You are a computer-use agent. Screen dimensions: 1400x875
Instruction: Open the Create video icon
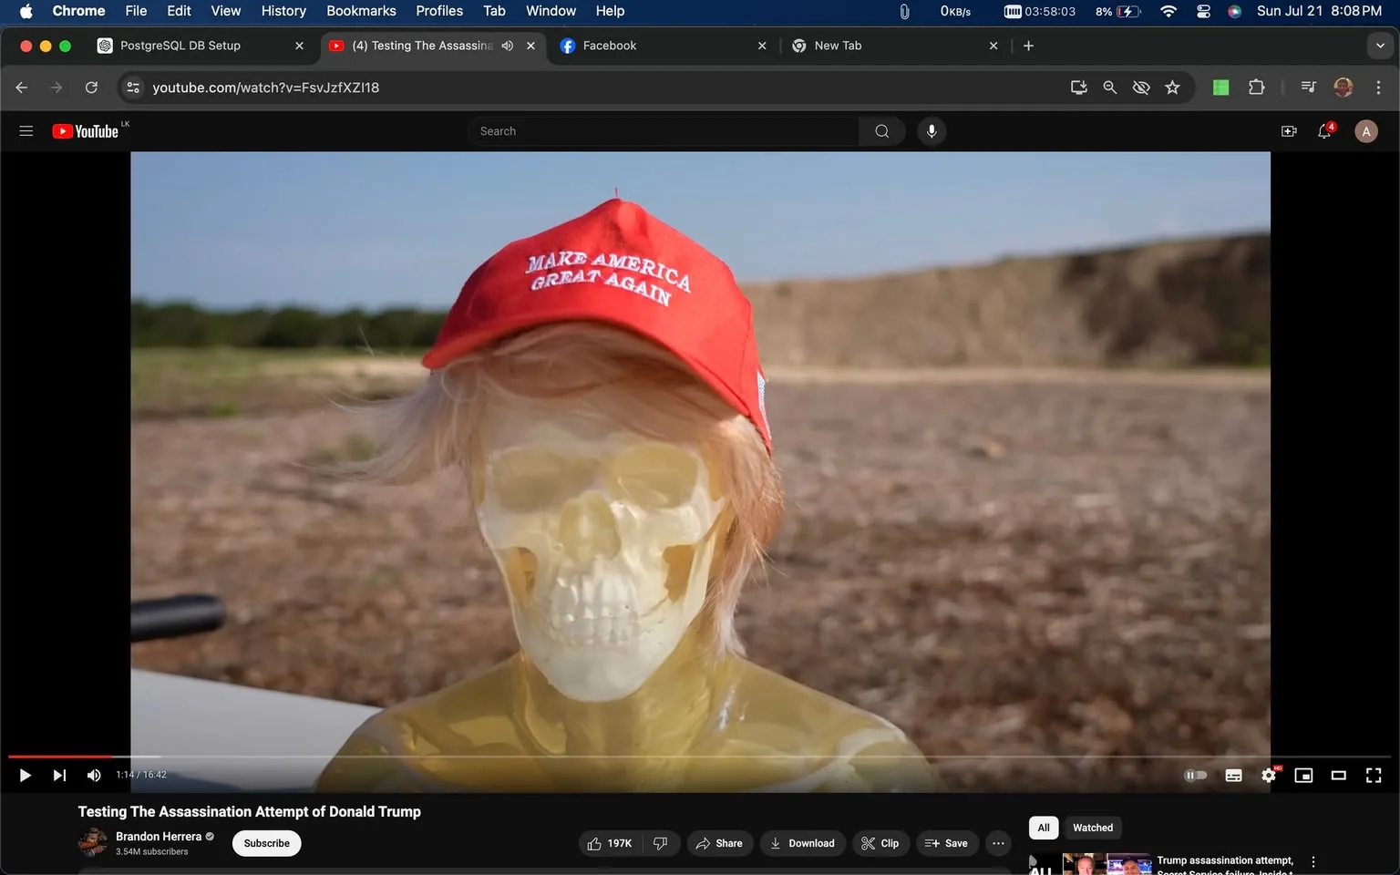click(1288, 131)
